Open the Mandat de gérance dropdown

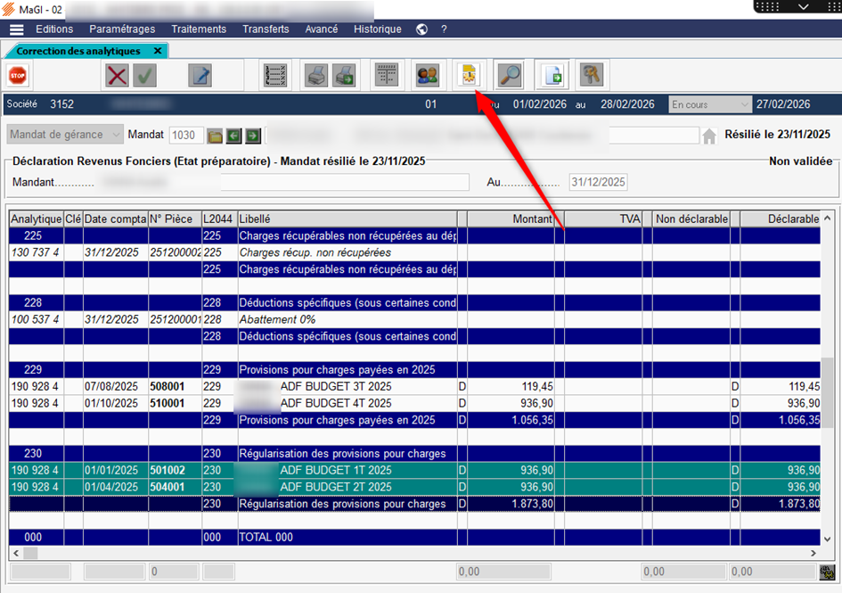(65, 135)
